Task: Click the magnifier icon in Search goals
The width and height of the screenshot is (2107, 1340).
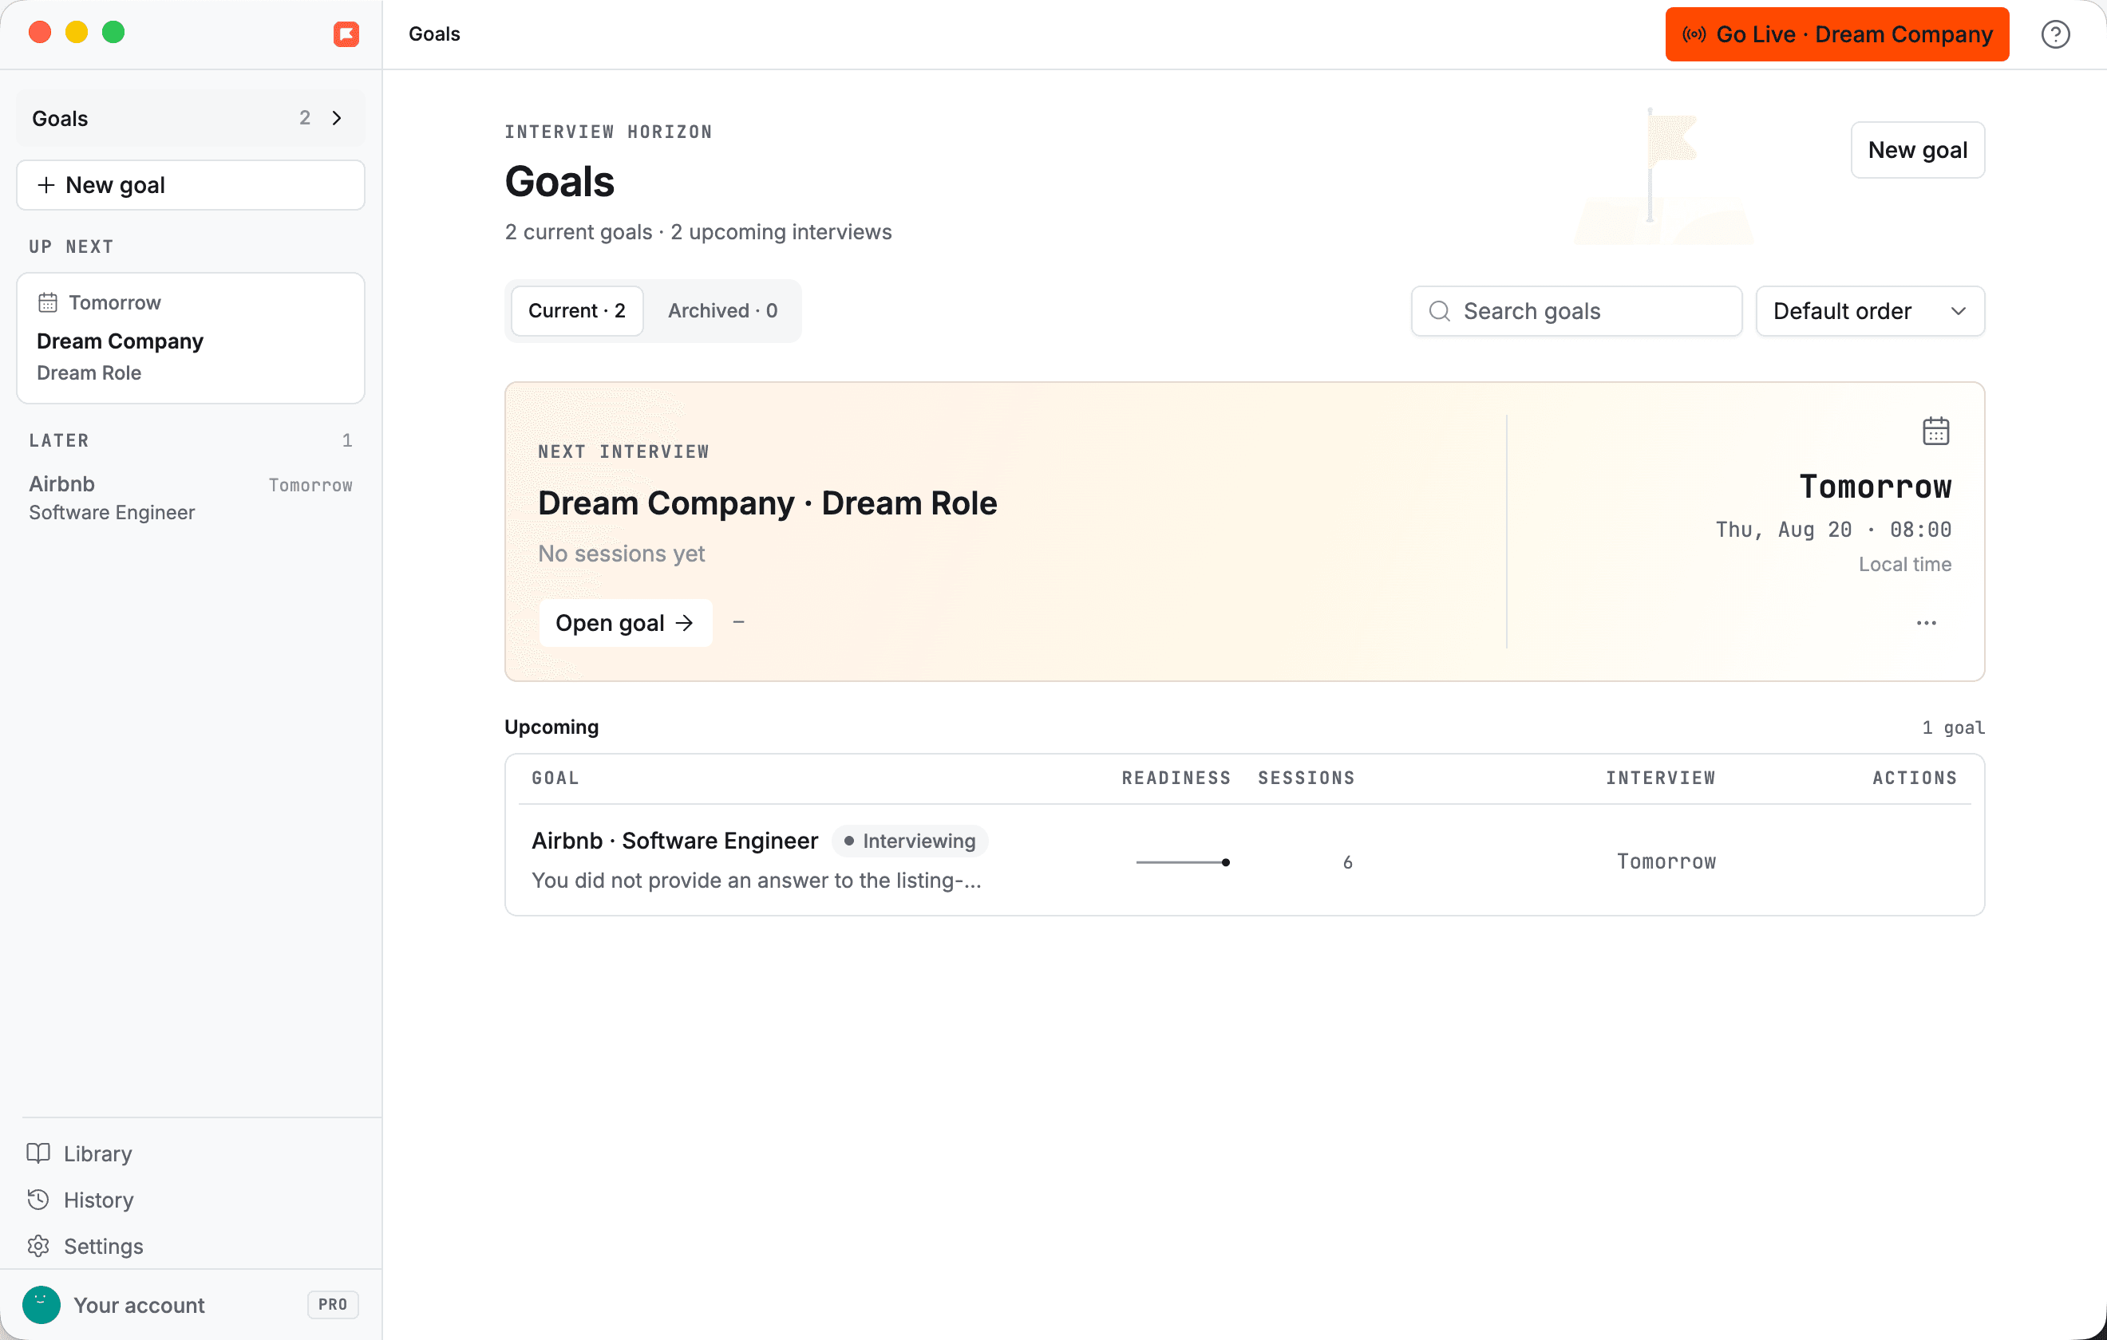Action: pos(1439,310)
